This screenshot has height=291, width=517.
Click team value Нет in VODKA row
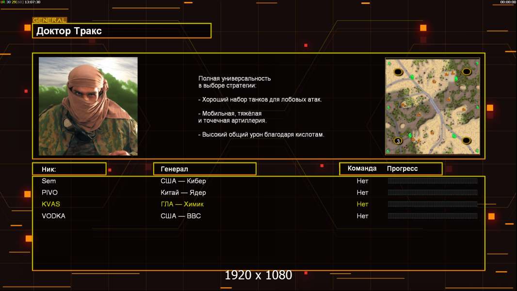362,216
